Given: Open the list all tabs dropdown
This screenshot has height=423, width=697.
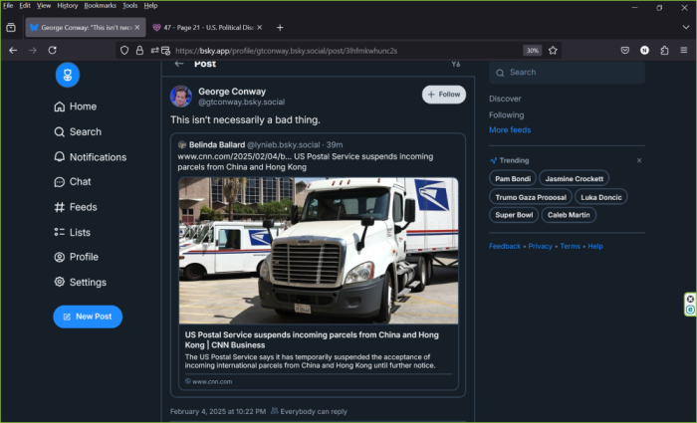Looking at the screenshot, I should (685, 28).
